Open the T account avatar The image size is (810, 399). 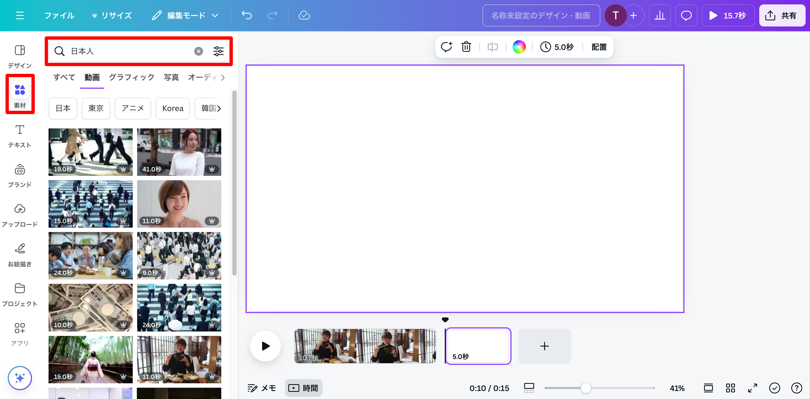pos(615,15)
